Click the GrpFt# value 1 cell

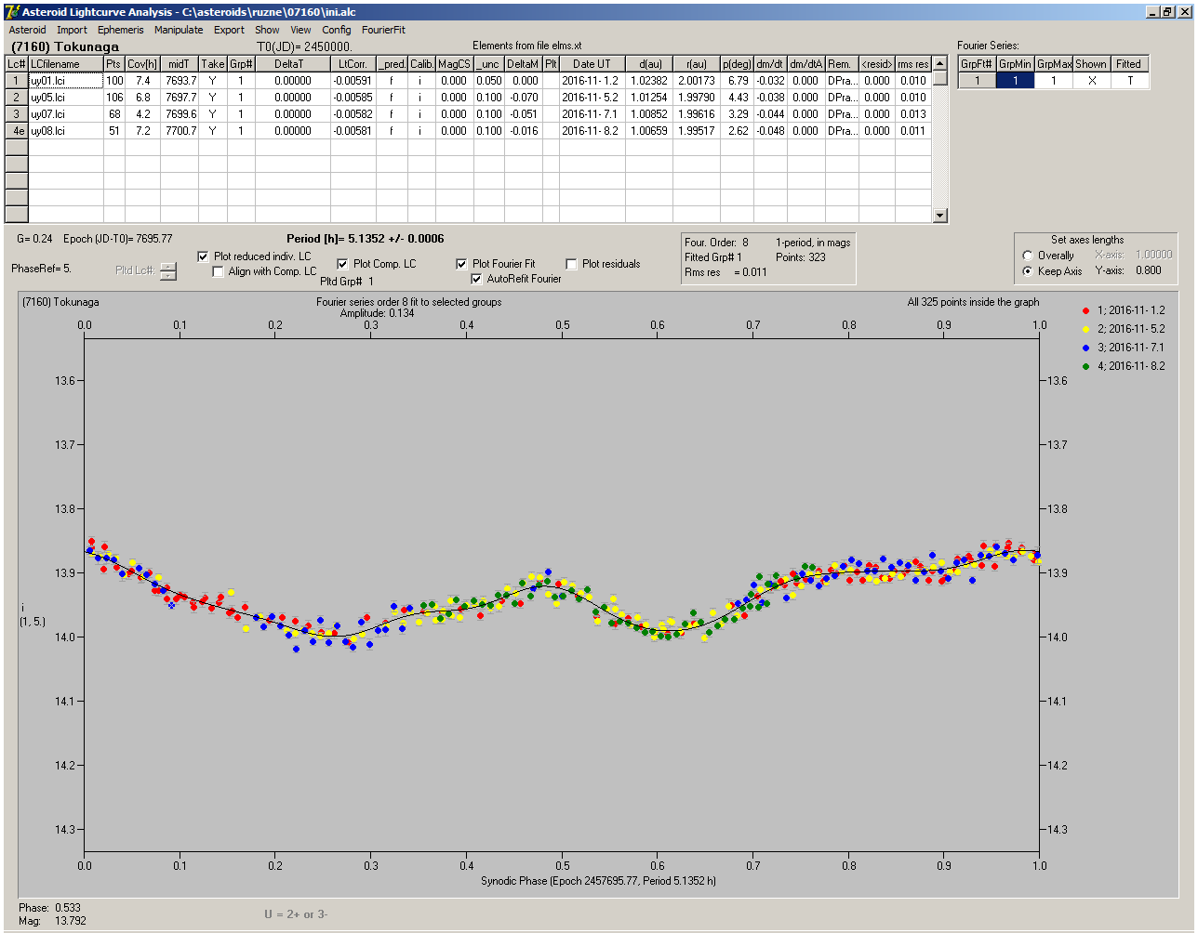[x=977, y=81]
